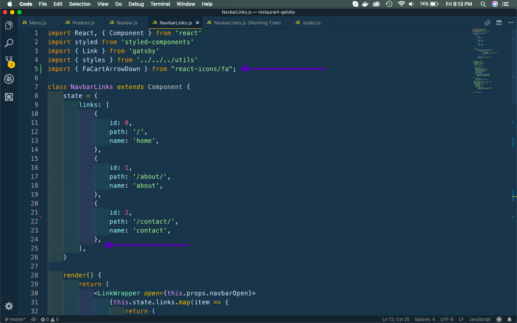Switch to the Navbar.js tab
The width and height of the screenshot is (517, 323).
126,23
